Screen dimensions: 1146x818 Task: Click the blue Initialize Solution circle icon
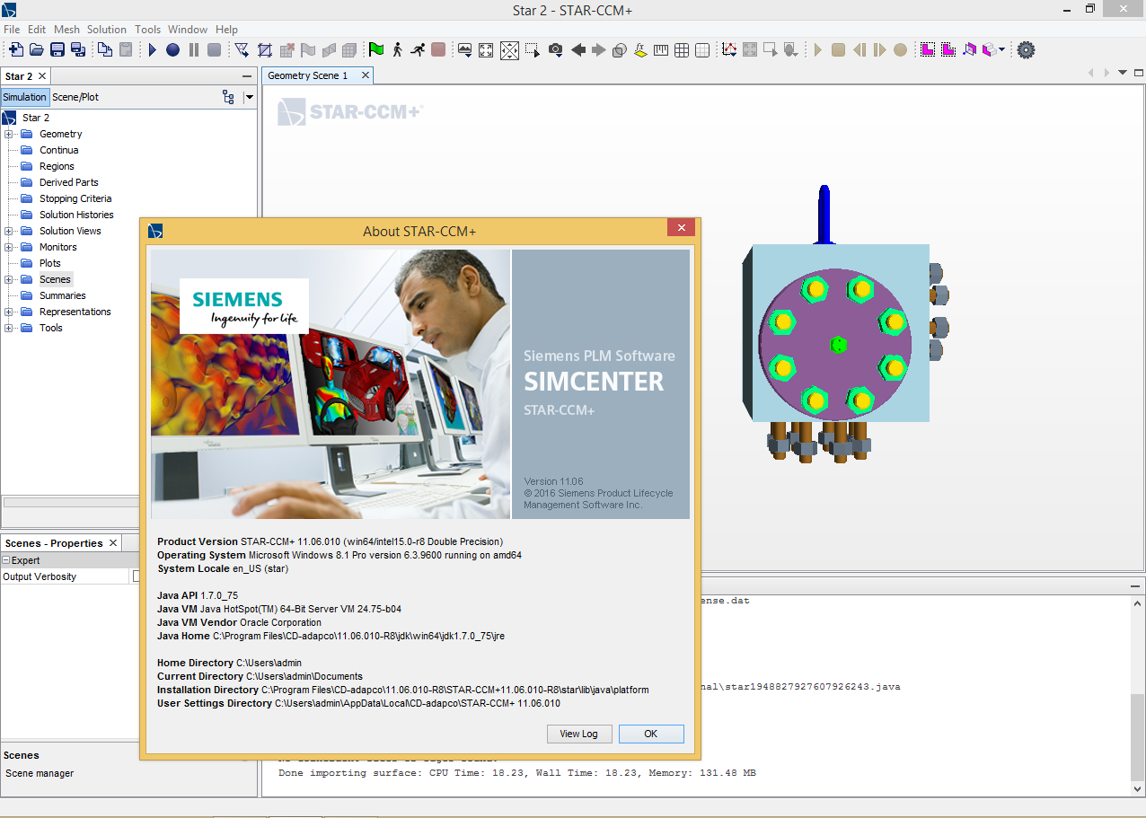click(x=172, y=50)
